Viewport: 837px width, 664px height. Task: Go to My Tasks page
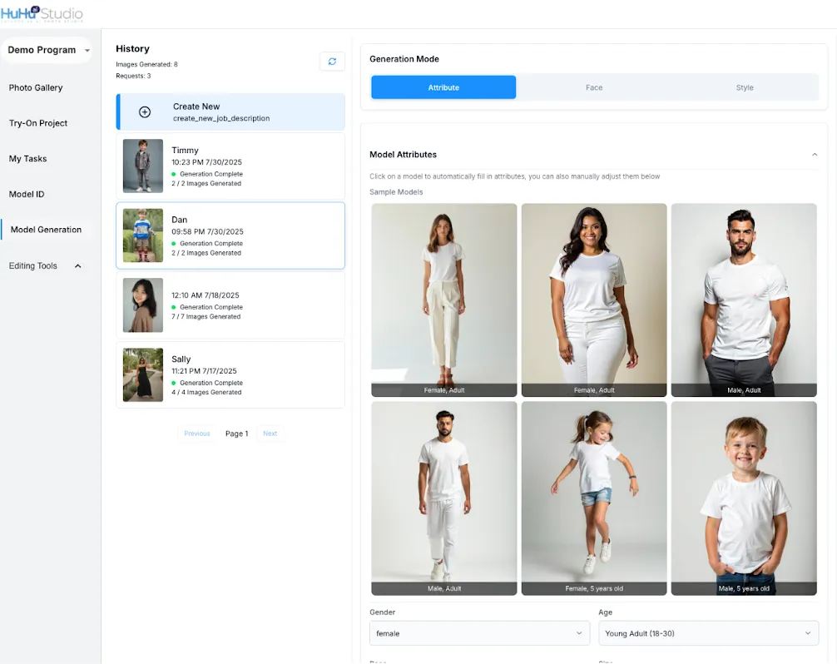tap(27, 159)
